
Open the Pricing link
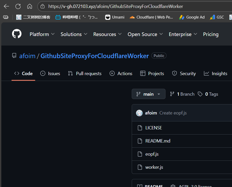[211, 34]
